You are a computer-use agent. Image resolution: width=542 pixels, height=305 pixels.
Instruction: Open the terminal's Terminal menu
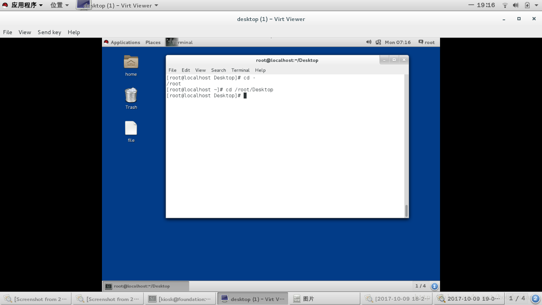click(x=240, y=70)
